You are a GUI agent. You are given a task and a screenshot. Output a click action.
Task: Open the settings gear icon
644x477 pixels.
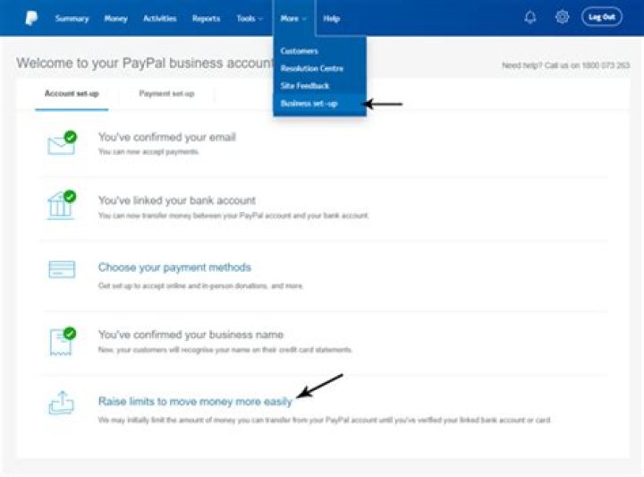click(562, 17)
